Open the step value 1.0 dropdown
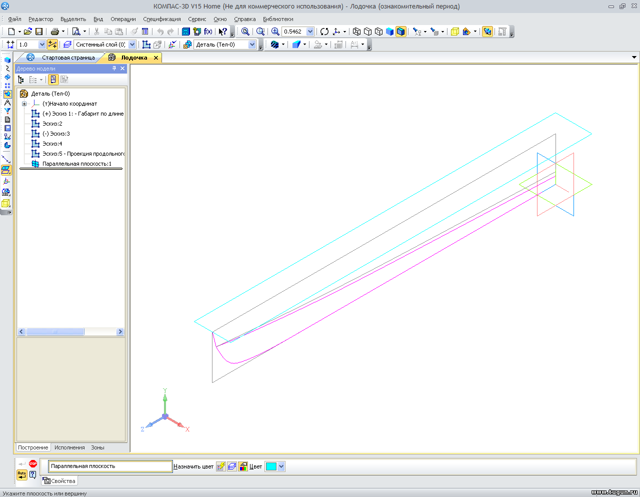 (x=42, y=45)
